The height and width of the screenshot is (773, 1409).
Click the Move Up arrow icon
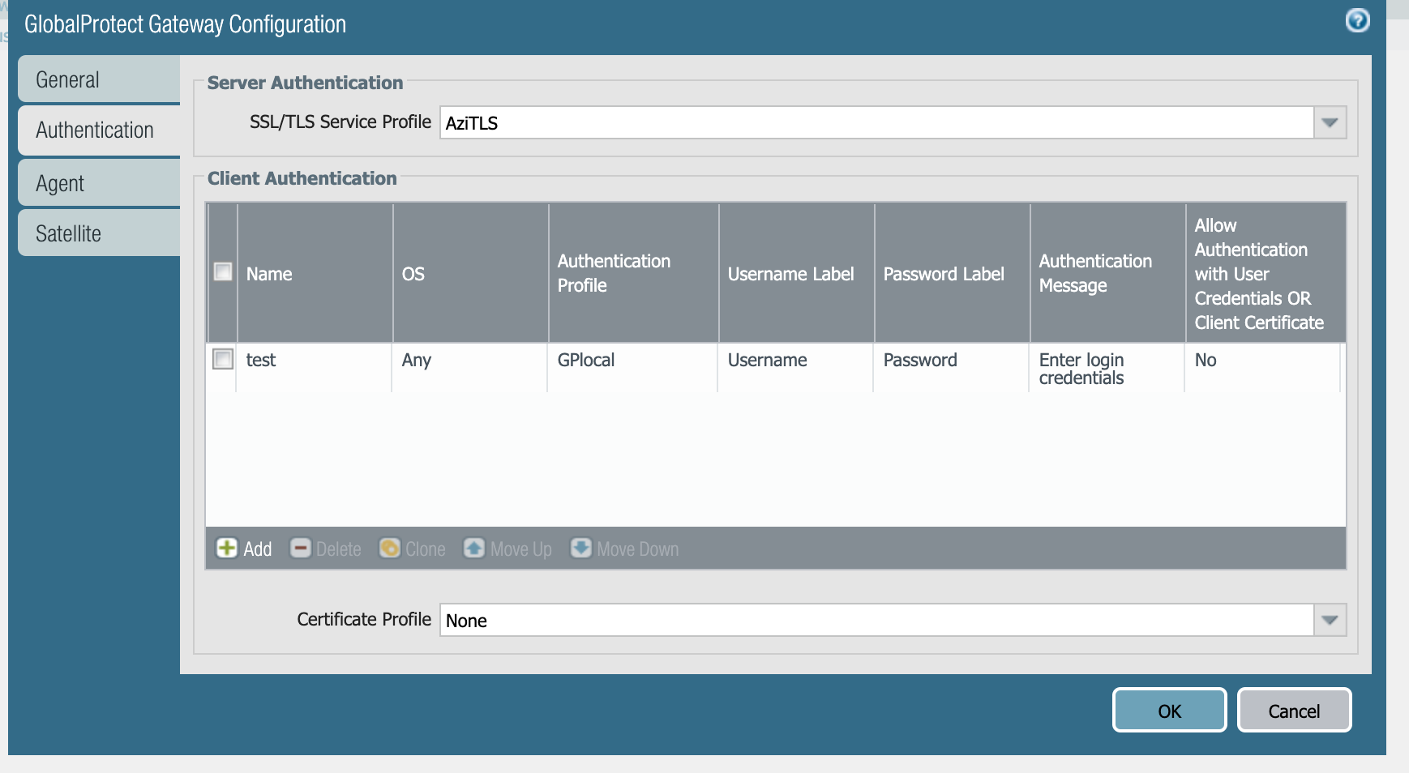coord(474,549)
